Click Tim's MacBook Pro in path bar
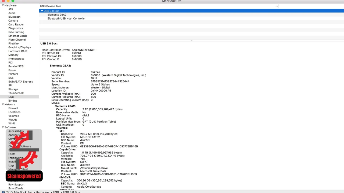 coord(19,192)
